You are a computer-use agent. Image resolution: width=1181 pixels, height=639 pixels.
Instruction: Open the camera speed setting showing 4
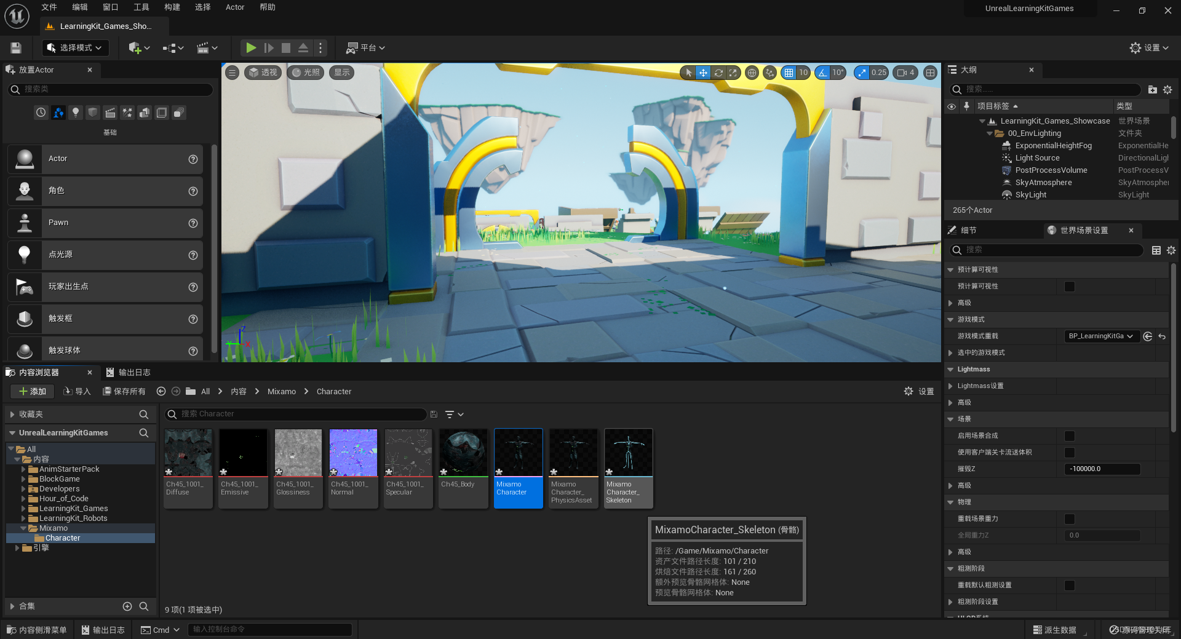tap(905, 73)
